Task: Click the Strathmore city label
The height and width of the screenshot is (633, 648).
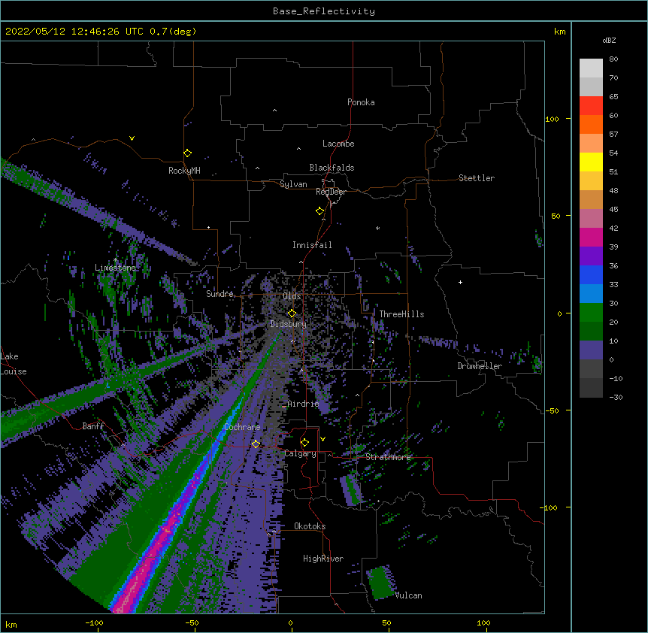Action: pyautogui.click(x=388, y=457)
